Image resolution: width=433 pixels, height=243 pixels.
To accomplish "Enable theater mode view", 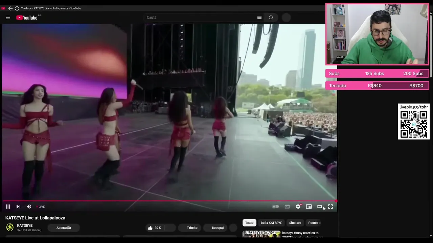I will pos(320,207).
